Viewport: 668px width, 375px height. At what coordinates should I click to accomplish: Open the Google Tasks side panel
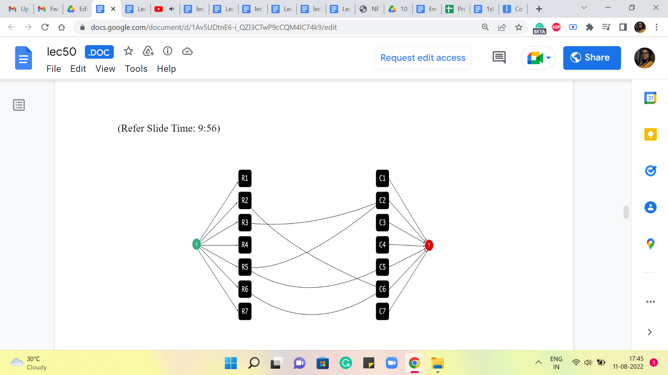pos(650,171)
